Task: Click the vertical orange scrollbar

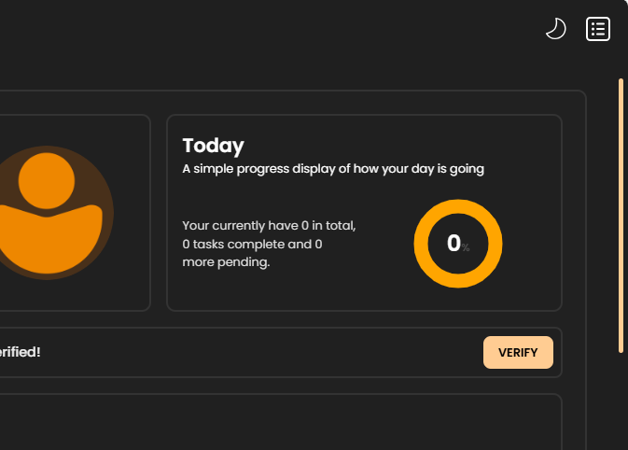Action: click(x=621, y=216)
